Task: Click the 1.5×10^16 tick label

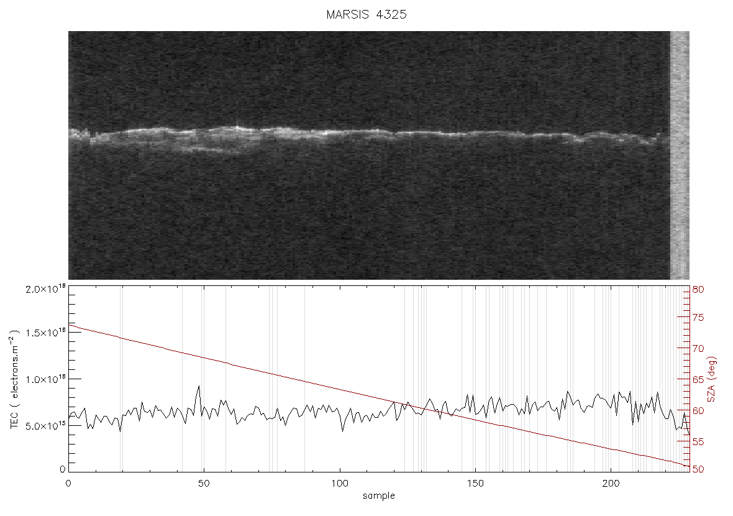Action: [46, 333]
